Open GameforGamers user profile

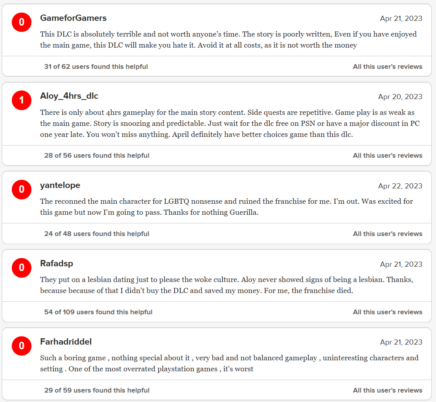pos(73,18)
